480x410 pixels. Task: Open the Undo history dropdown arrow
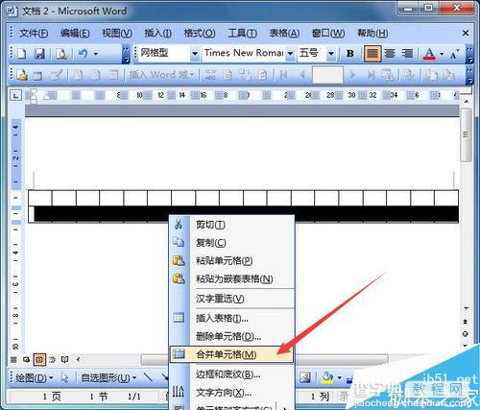(96, 54)
